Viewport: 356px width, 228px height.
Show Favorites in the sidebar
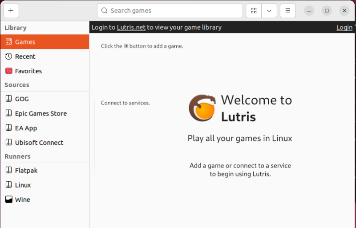45,71
